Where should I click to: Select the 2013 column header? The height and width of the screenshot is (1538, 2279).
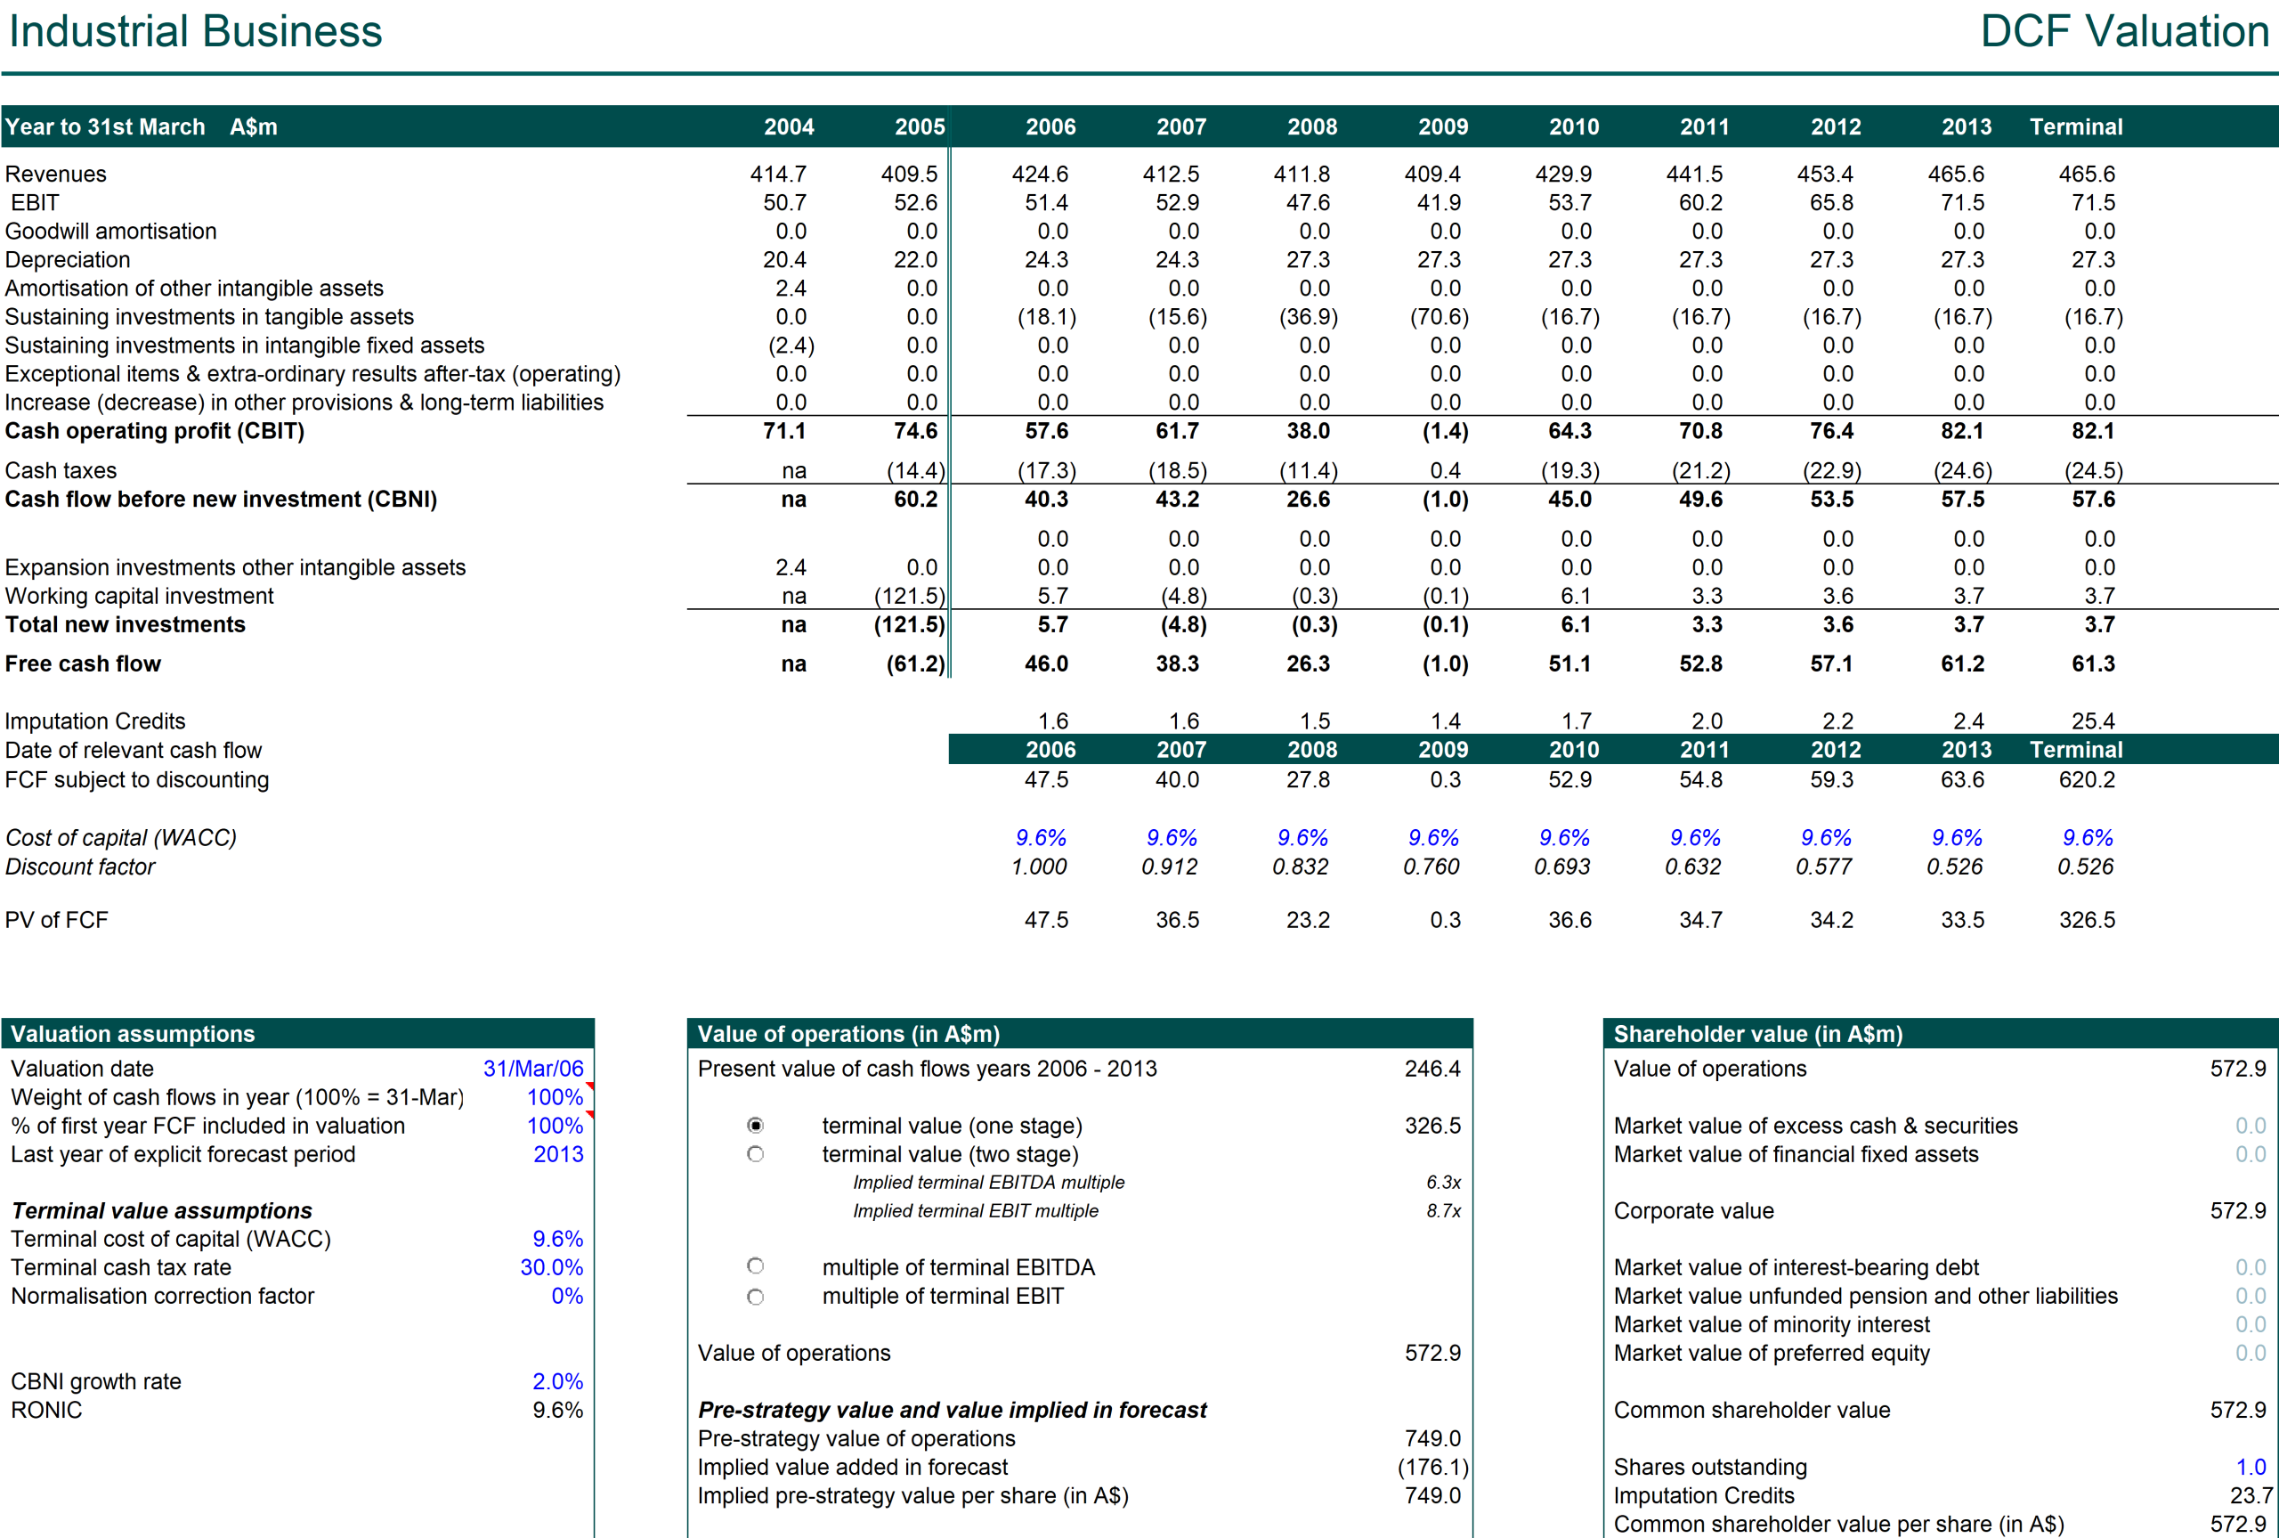click(x=1966, y=126)
